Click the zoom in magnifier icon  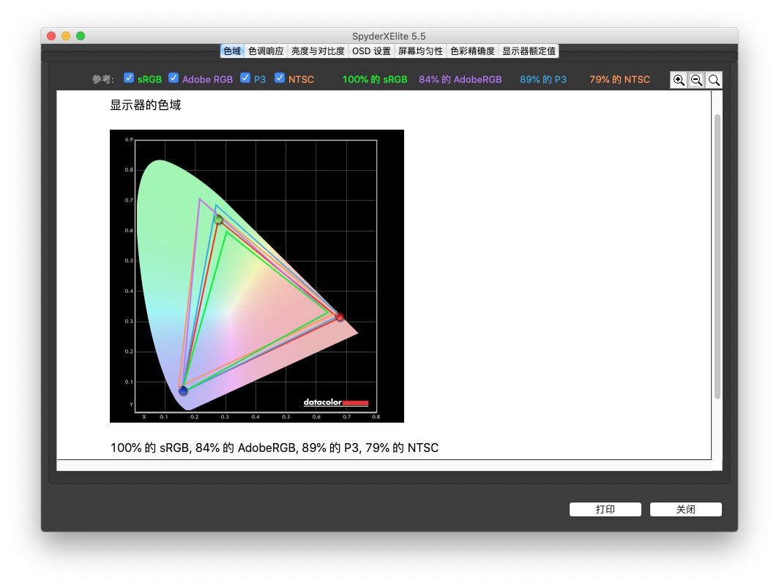pyautogui.click(x=679, y=80)
